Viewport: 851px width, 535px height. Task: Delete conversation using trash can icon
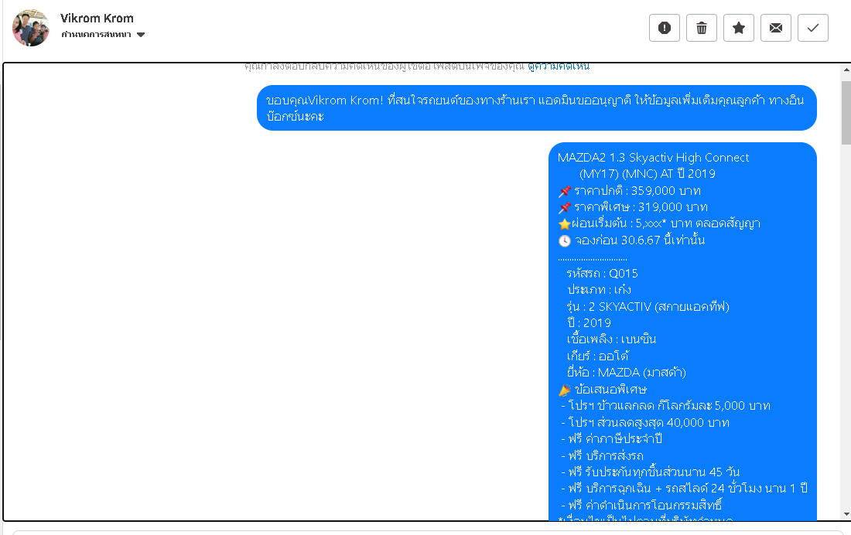point(702,28)
